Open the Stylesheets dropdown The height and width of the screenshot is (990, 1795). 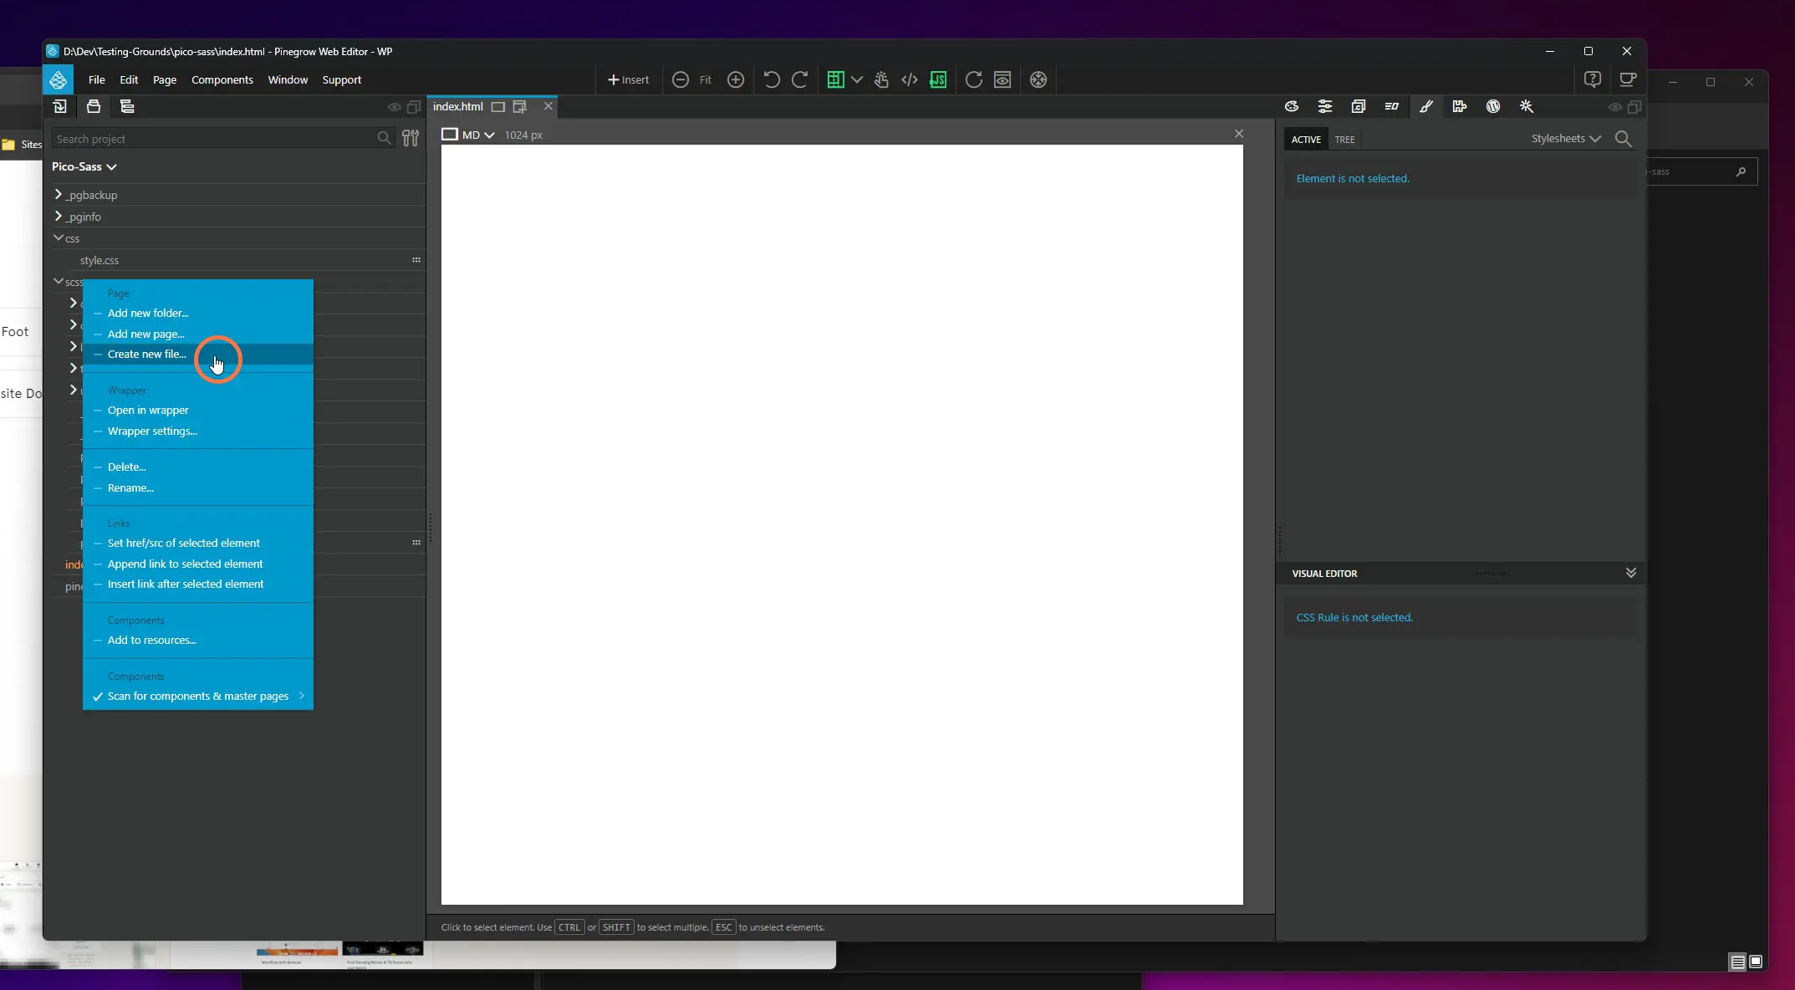click(x=1566, y=139)
